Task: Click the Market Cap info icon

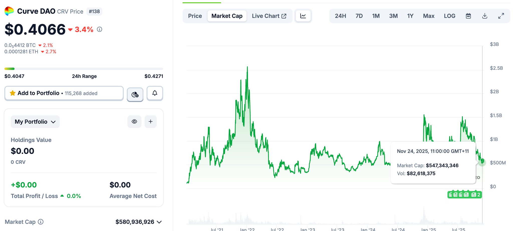Action: tap(41, 222)
